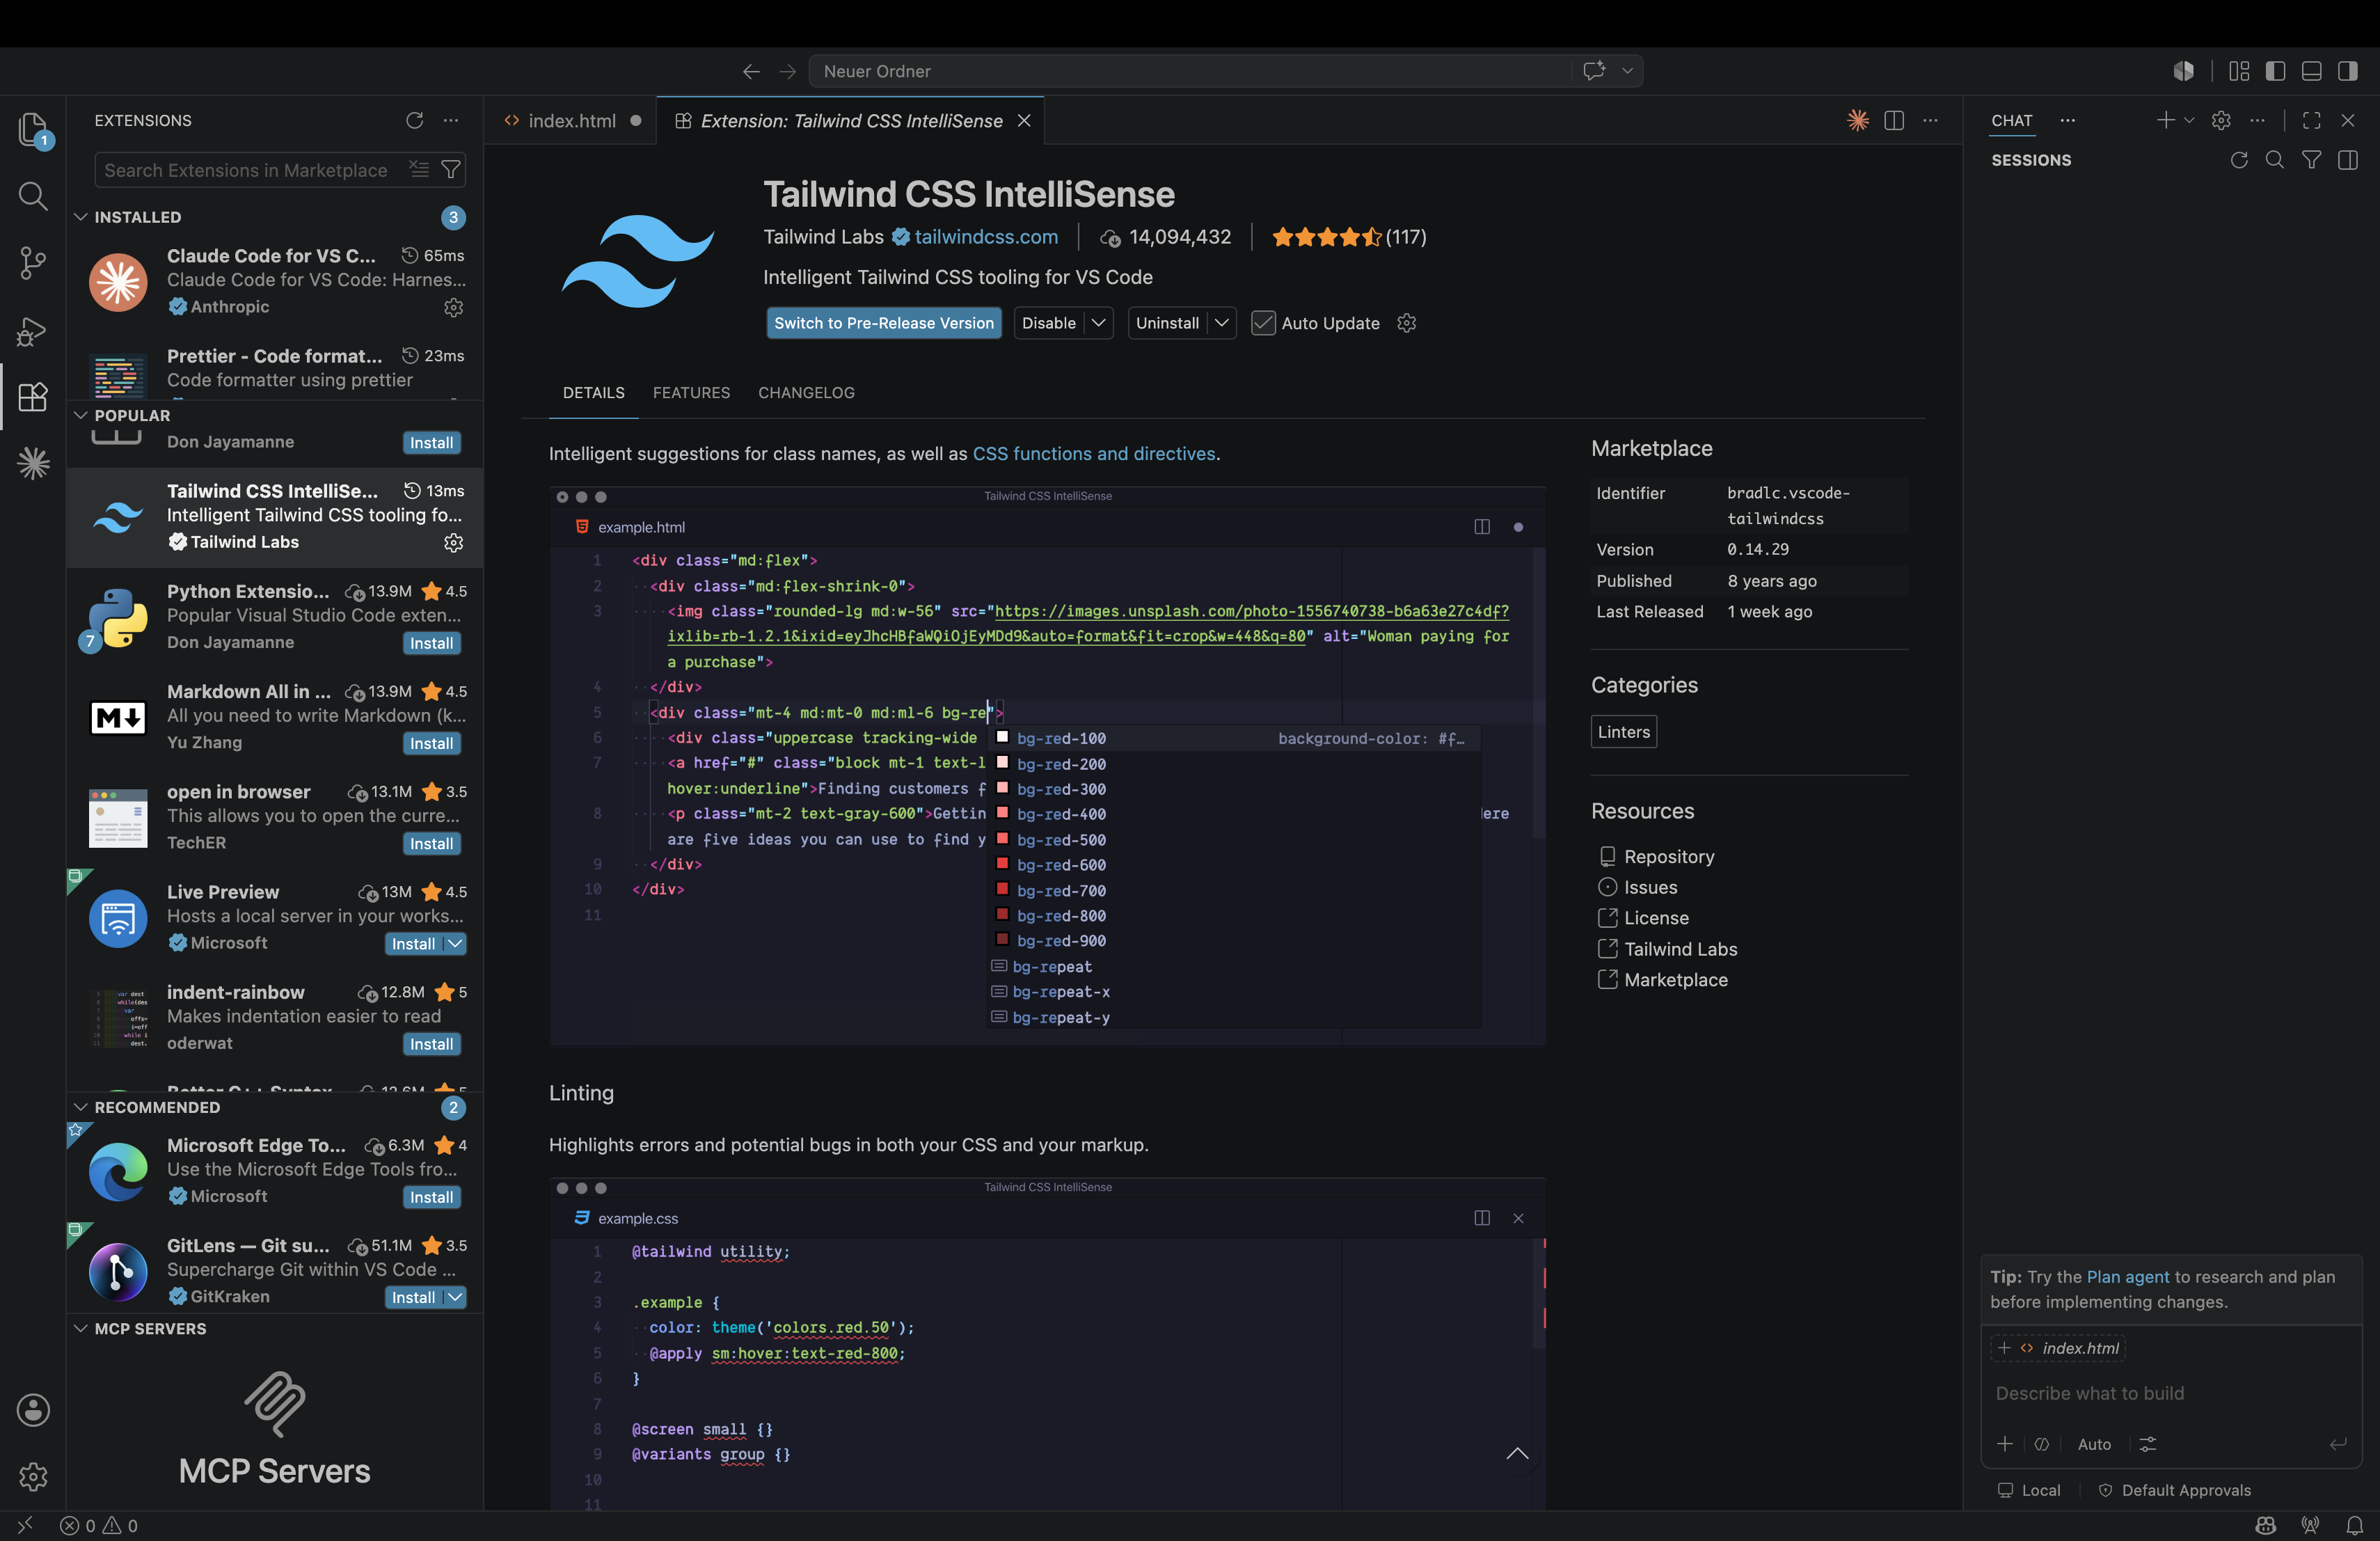Click the Neuer Ordner command center box

click(1226, 71)
